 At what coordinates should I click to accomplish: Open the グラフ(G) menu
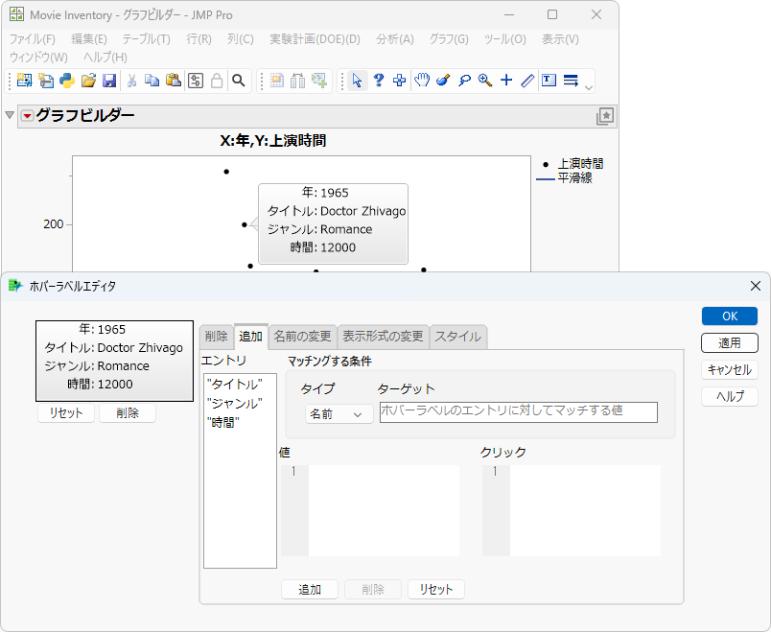pos(449,39)
